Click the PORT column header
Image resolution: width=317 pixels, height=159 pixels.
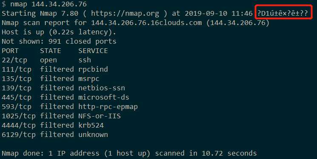coord(10,50)
